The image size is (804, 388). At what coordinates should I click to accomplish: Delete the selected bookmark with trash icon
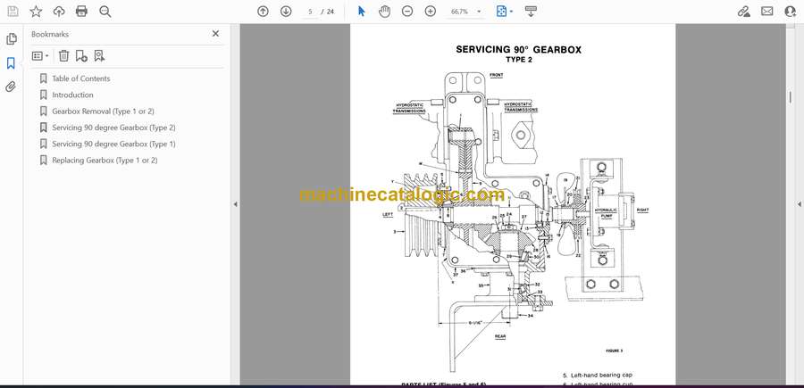click(x=63, y=56)
